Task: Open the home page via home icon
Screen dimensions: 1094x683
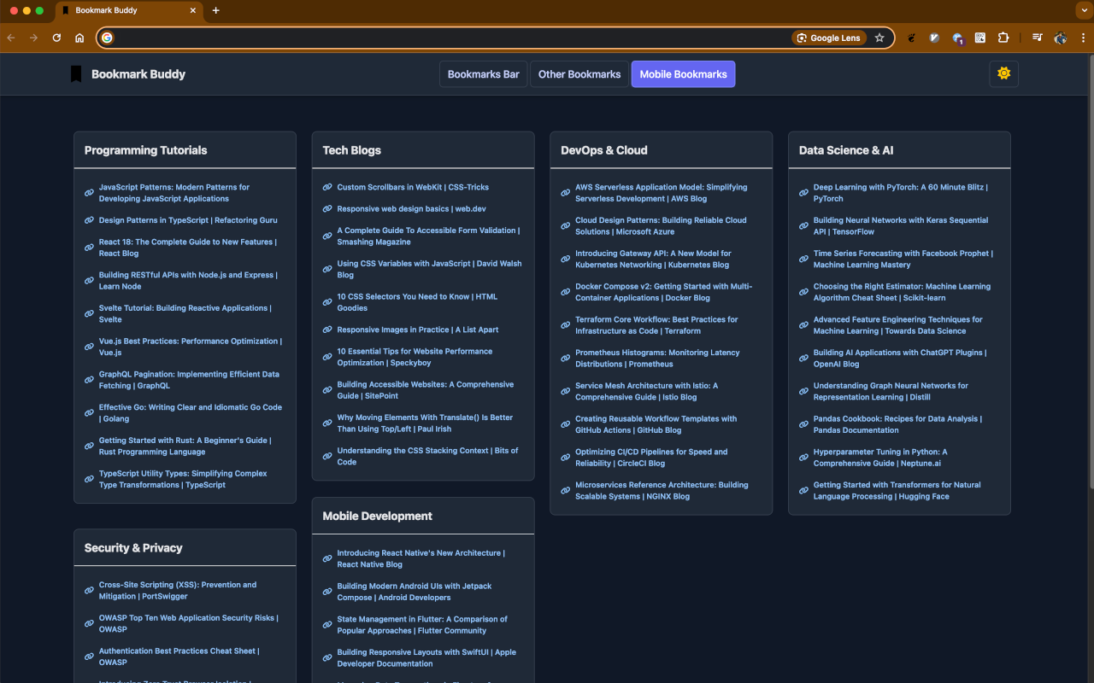Action: tap(79, 38)
